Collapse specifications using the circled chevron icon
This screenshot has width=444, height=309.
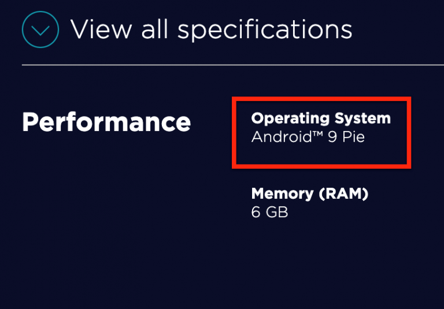40,29
